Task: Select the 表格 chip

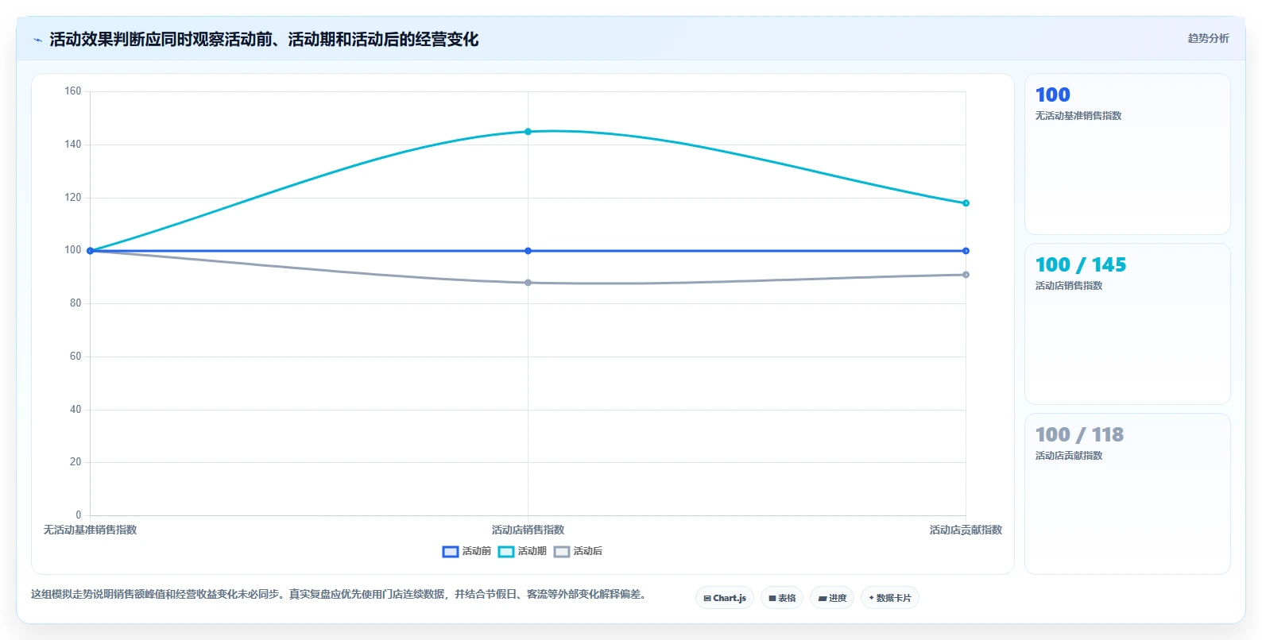Action: pos(782,598)
